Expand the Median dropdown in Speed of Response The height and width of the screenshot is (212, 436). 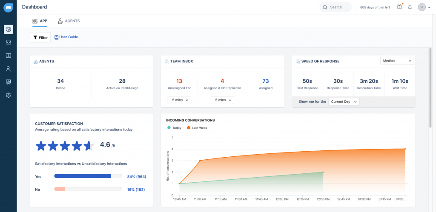coord(397,61)
